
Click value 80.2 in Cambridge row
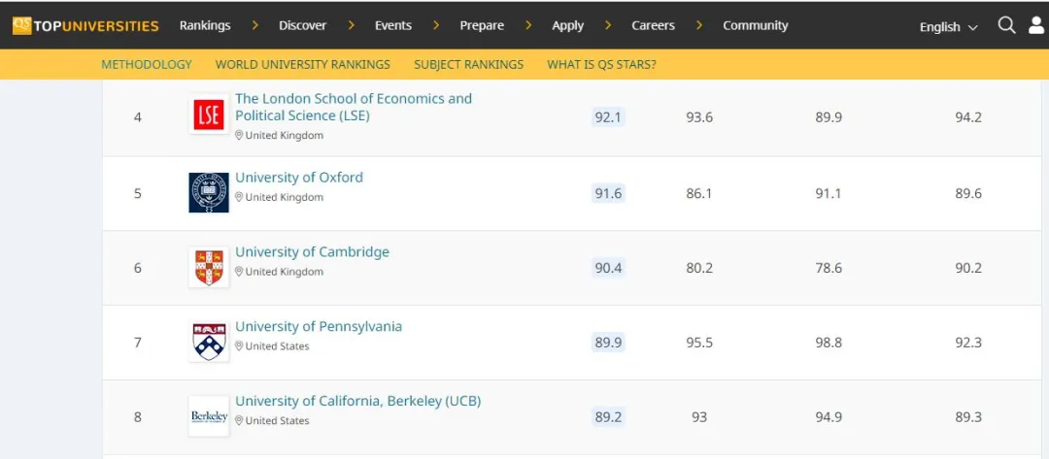[699, 268]
